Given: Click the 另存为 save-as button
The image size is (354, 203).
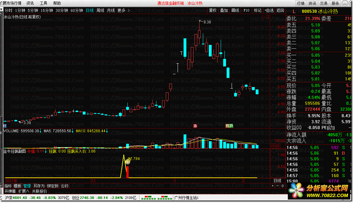Looking at the screenshot, I should coord(39,186).
